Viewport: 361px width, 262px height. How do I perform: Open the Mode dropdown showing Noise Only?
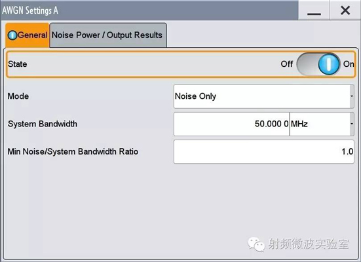click(264, 96)
